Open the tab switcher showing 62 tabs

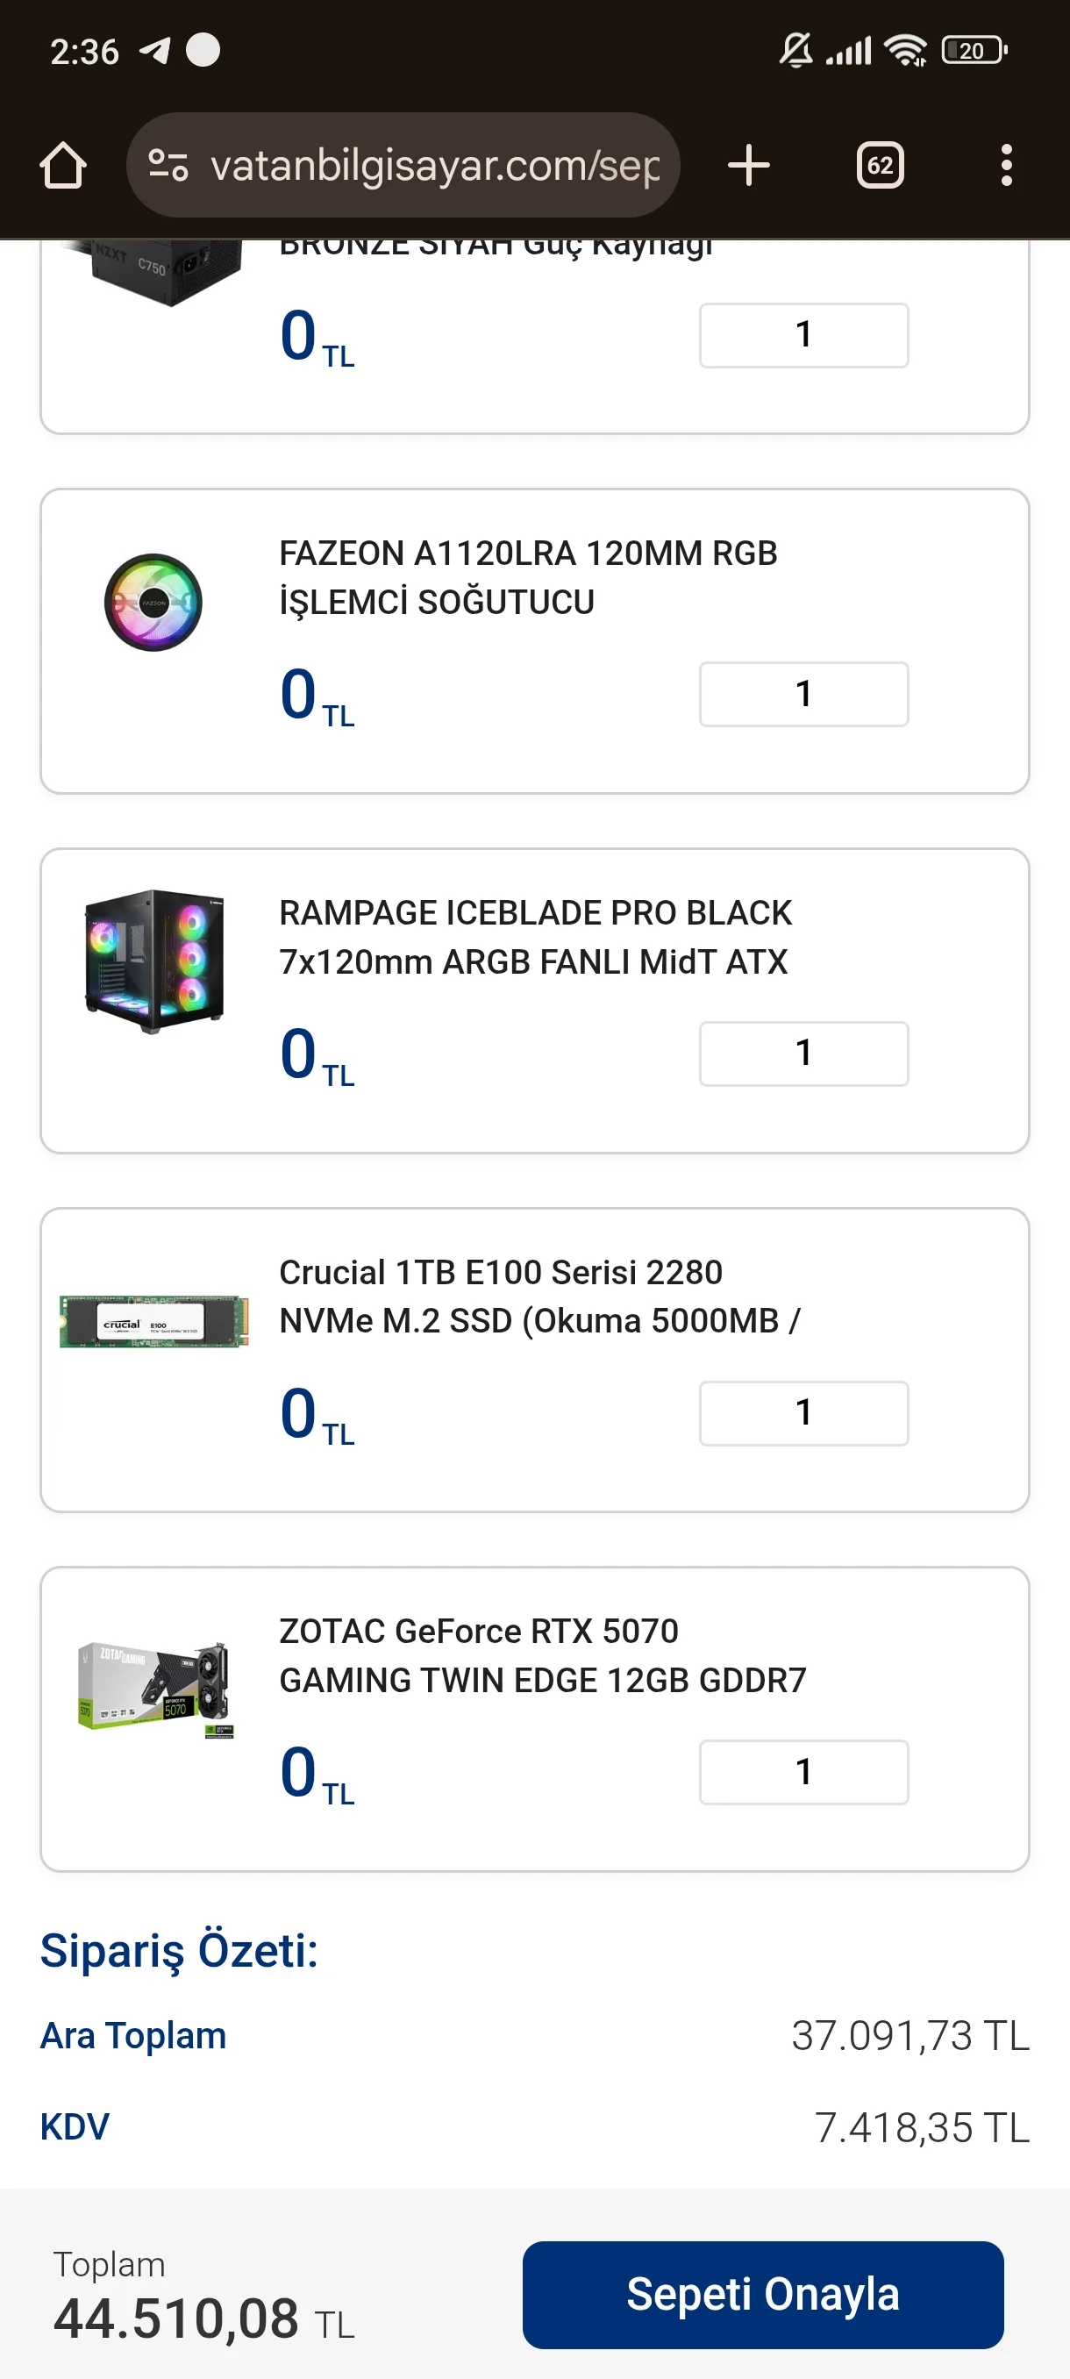click(x=879, y=167)
